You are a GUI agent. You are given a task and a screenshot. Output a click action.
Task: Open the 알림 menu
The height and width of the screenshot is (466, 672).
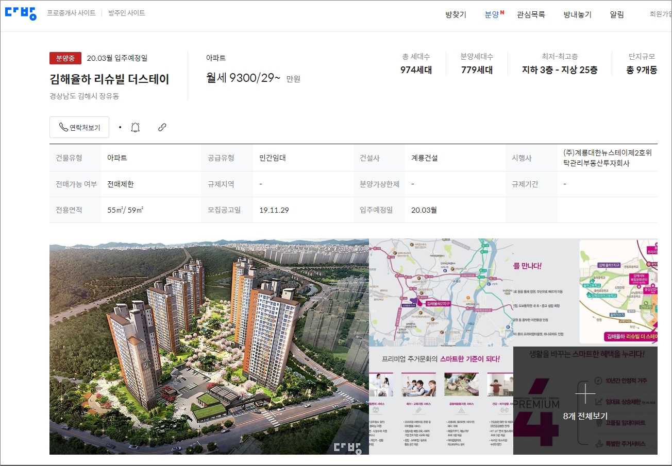pyautogui.click(x=617, y=14)
